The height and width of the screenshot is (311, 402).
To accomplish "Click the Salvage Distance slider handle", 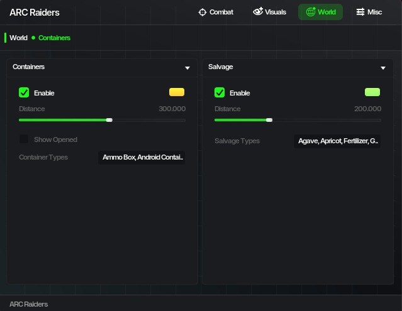I will 269,119.
